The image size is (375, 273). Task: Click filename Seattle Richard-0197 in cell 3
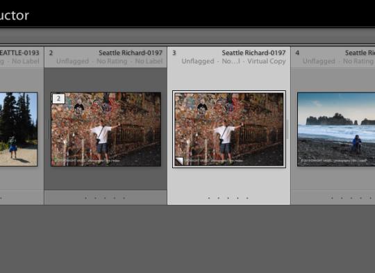click(253, 53)
